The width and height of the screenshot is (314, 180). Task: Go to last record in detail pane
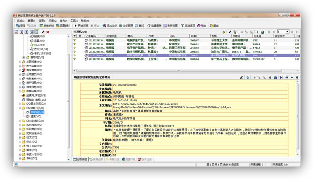pos(297,77)
